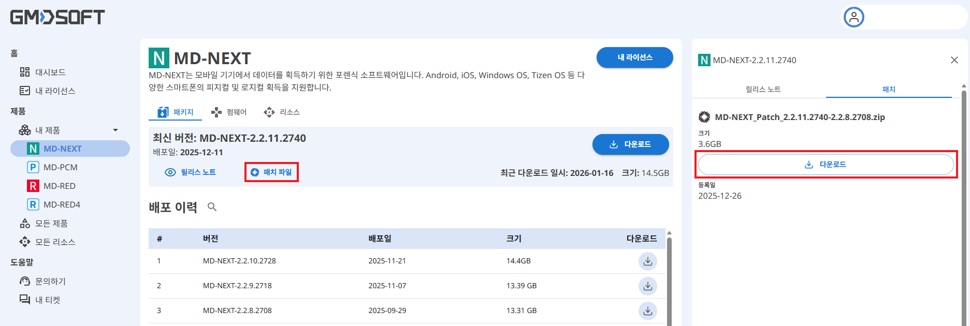Screen dimensions: 970x326
Task: Select 내 제품 in the sidebar
Action: click(40, 130)
